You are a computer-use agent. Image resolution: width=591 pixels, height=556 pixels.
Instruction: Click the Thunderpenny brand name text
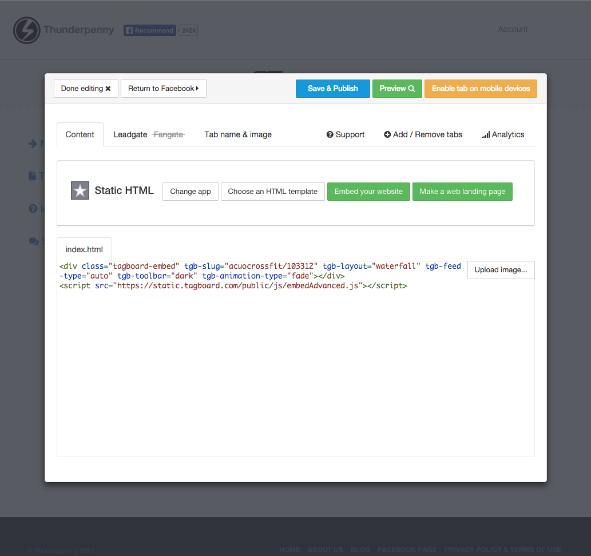pos(79,30)
